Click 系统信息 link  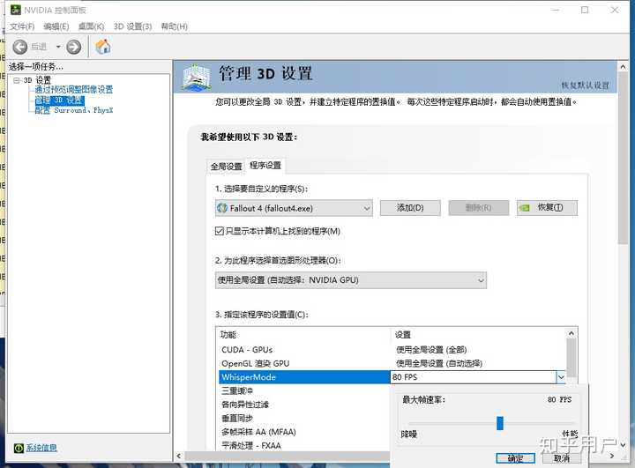coord(41,448)
